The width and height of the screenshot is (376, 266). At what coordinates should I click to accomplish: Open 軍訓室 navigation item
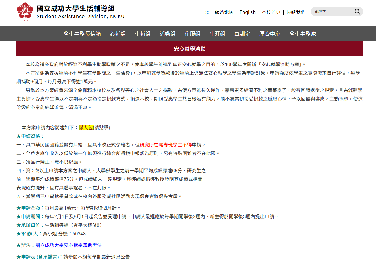point(242,34)
